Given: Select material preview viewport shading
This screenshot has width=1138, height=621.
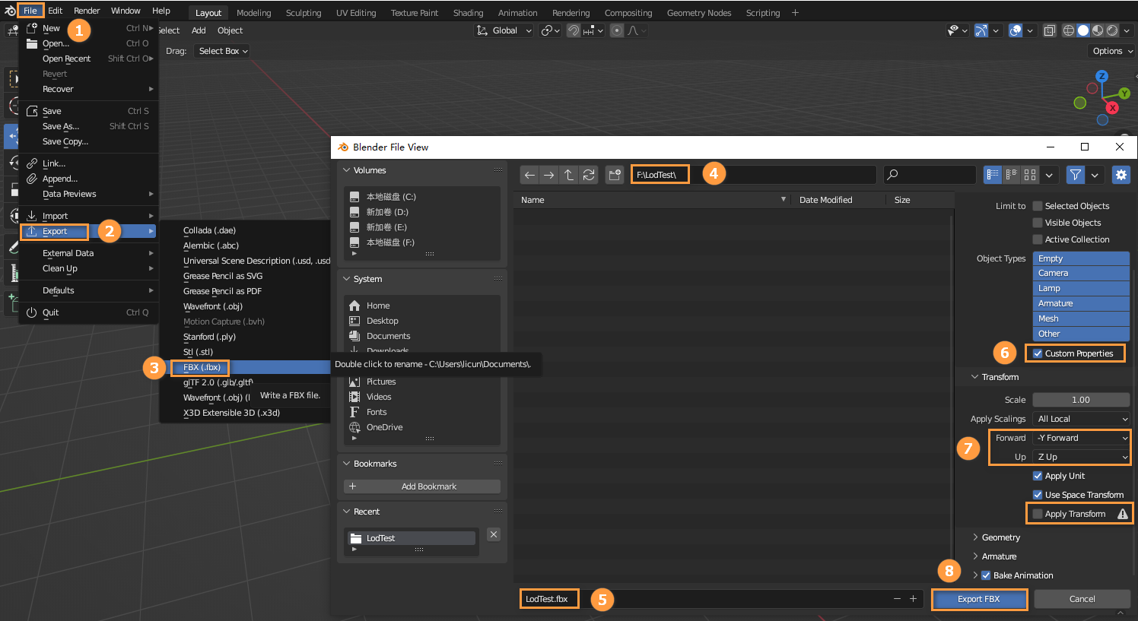Looking at the screenshot, I should tap(1098, 30).
